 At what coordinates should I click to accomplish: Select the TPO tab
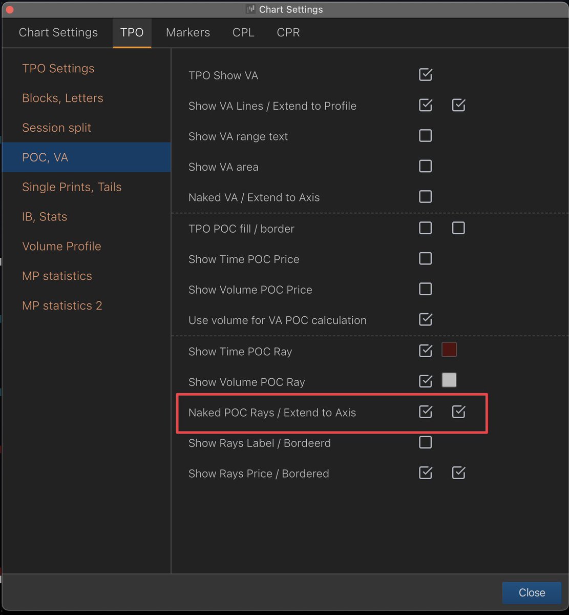click(132, 32)
